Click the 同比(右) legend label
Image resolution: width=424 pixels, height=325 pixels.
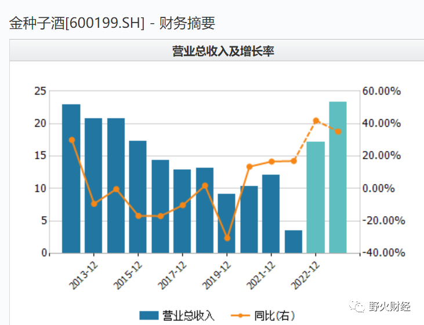[x=274, y=316]
